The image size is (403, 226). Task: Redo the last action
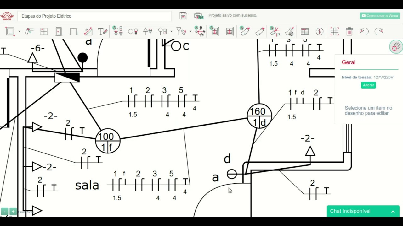(379, 31)
